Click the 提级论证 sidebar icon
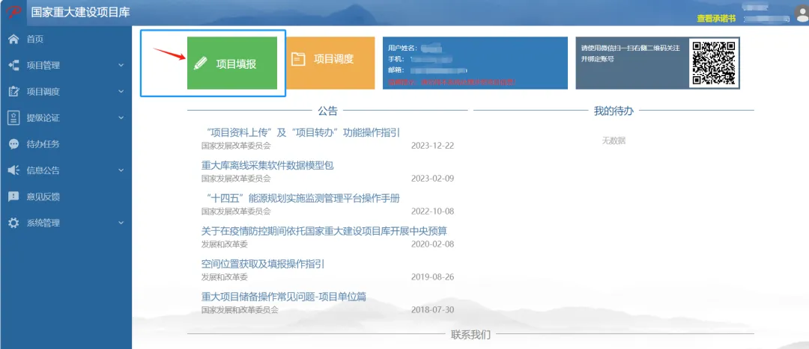Image resolution: width=809 pixels, height=349 pixels. coord(13,117)
